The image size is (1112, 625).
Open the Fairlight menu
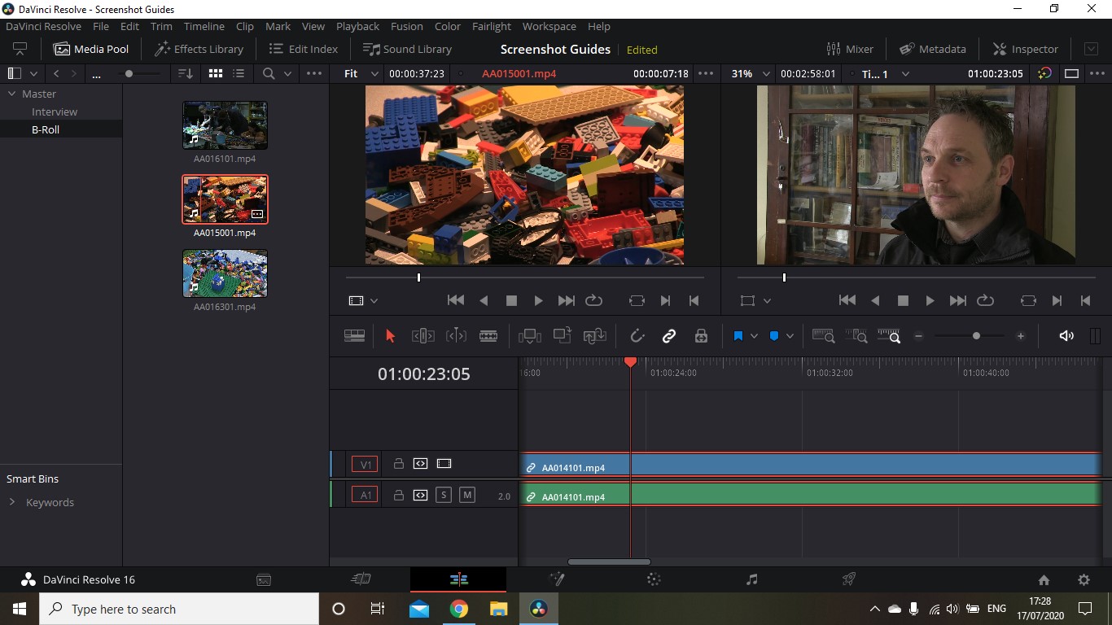pos(492,26)
